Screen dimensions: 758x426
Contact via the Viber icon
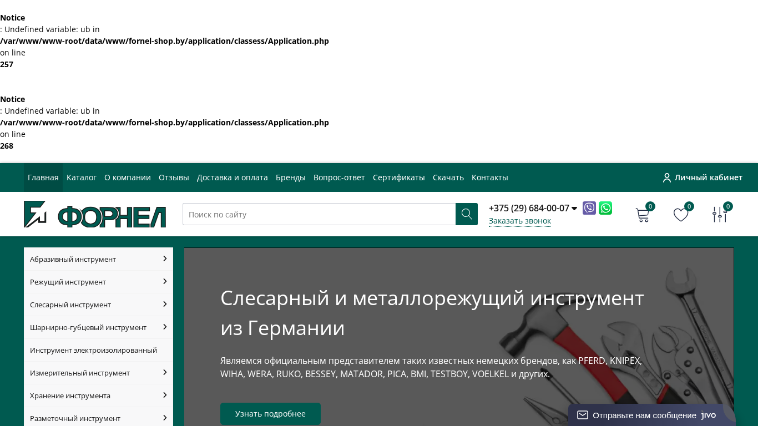pos(589,208)
